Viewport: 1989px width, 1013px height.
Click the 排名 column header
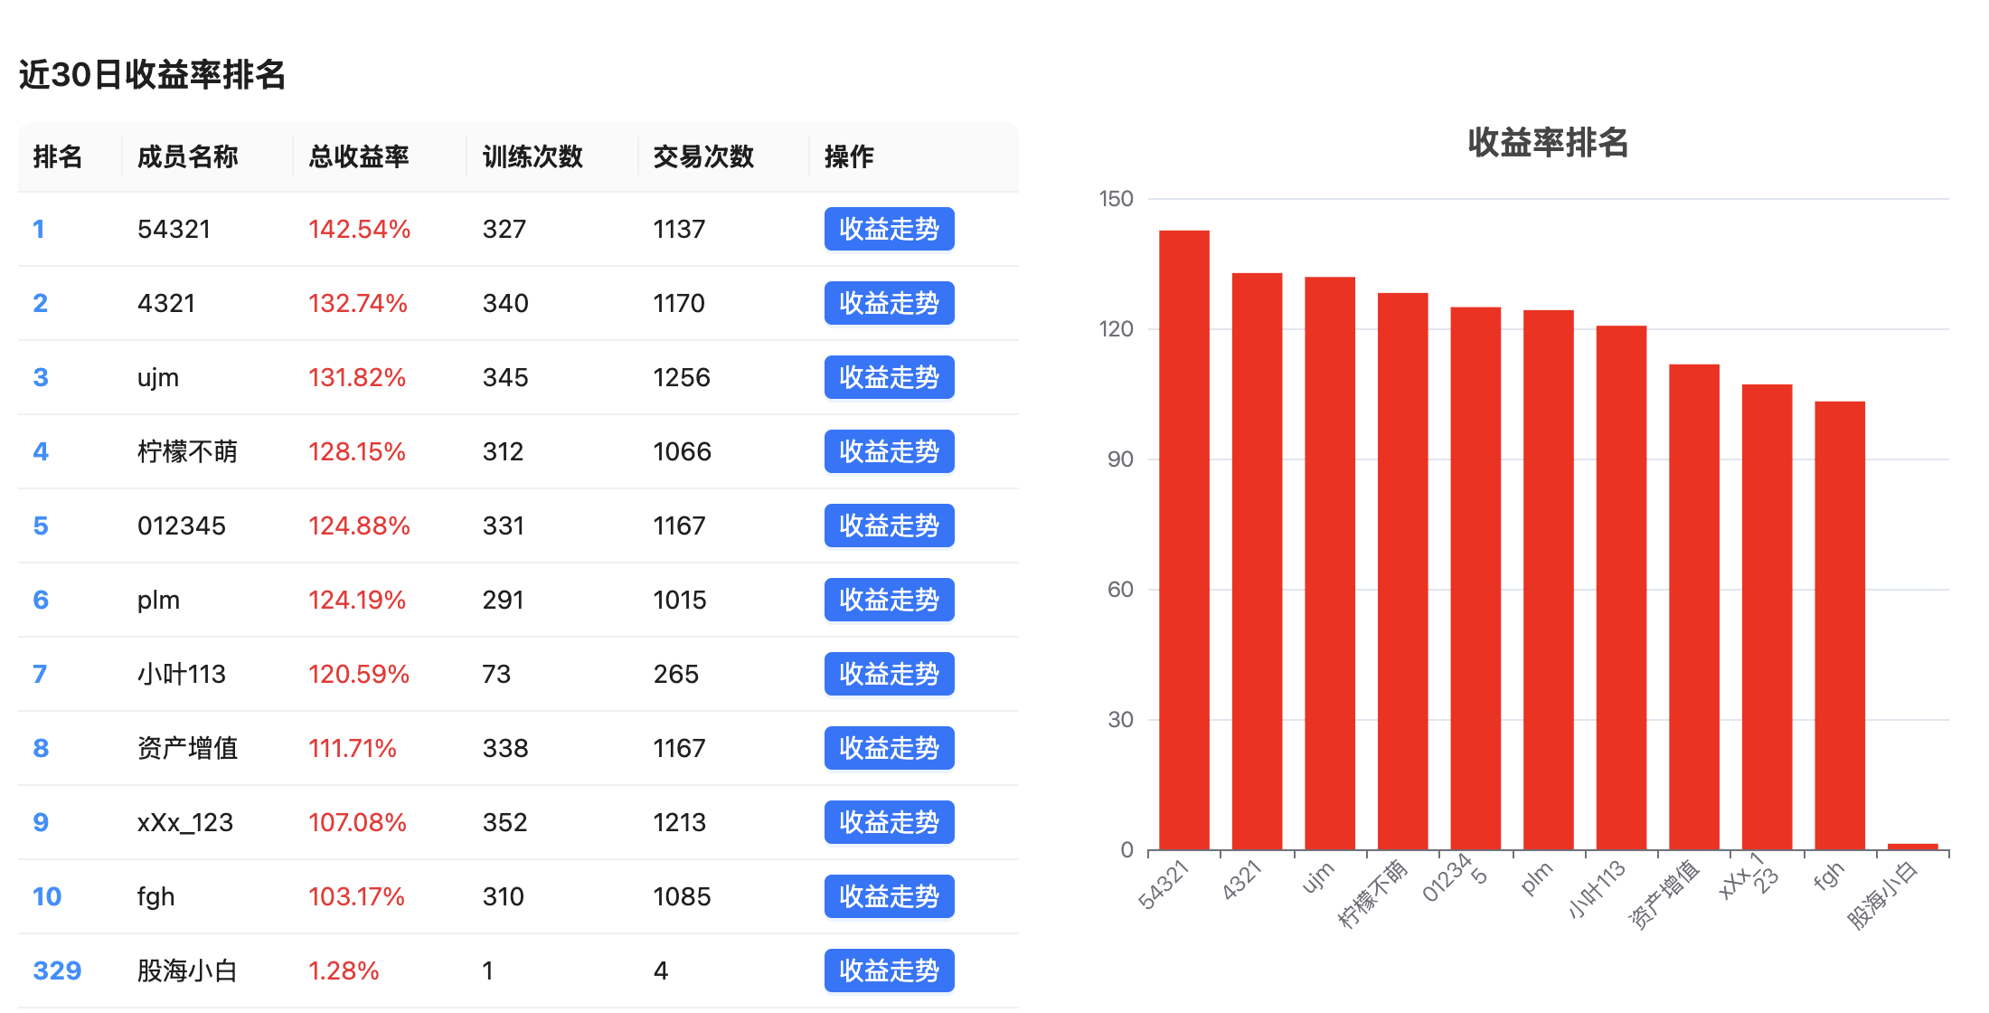click(x=58, y=156)
